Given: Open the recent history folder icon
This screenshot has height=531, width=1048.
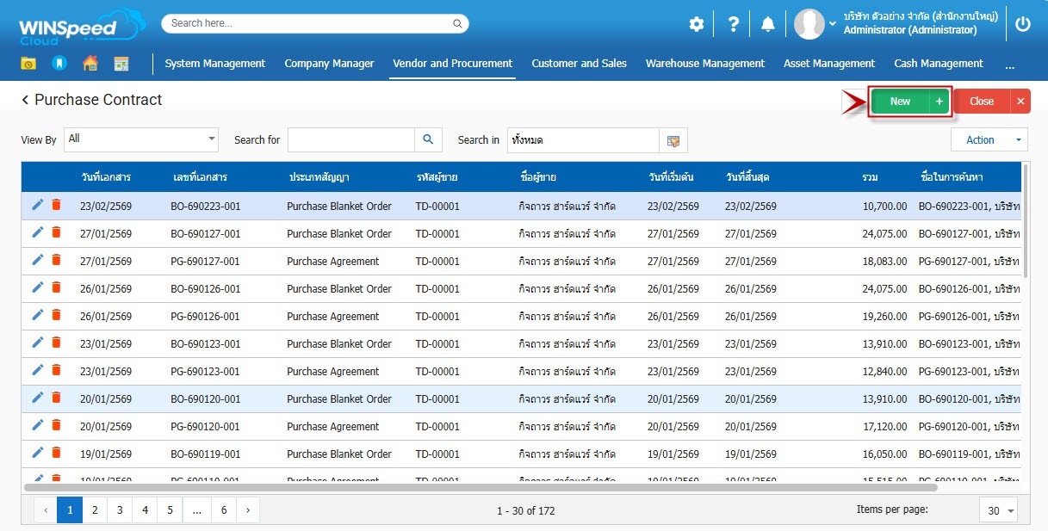Looking at the screenshot, I should coord(29,64).
